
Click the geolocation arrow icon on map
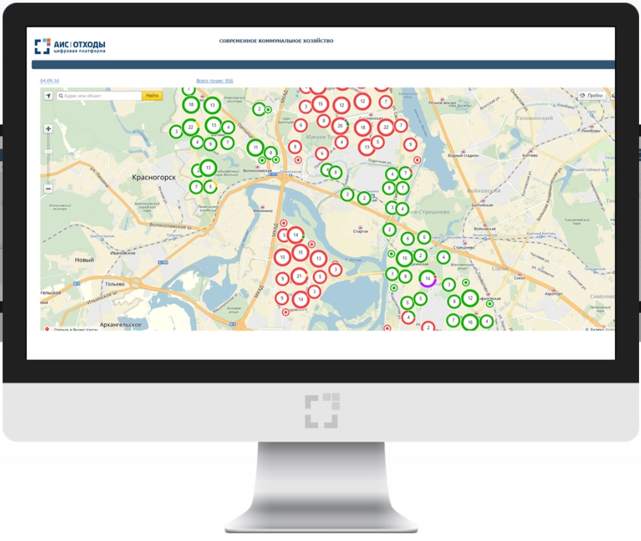click(48, 96)
